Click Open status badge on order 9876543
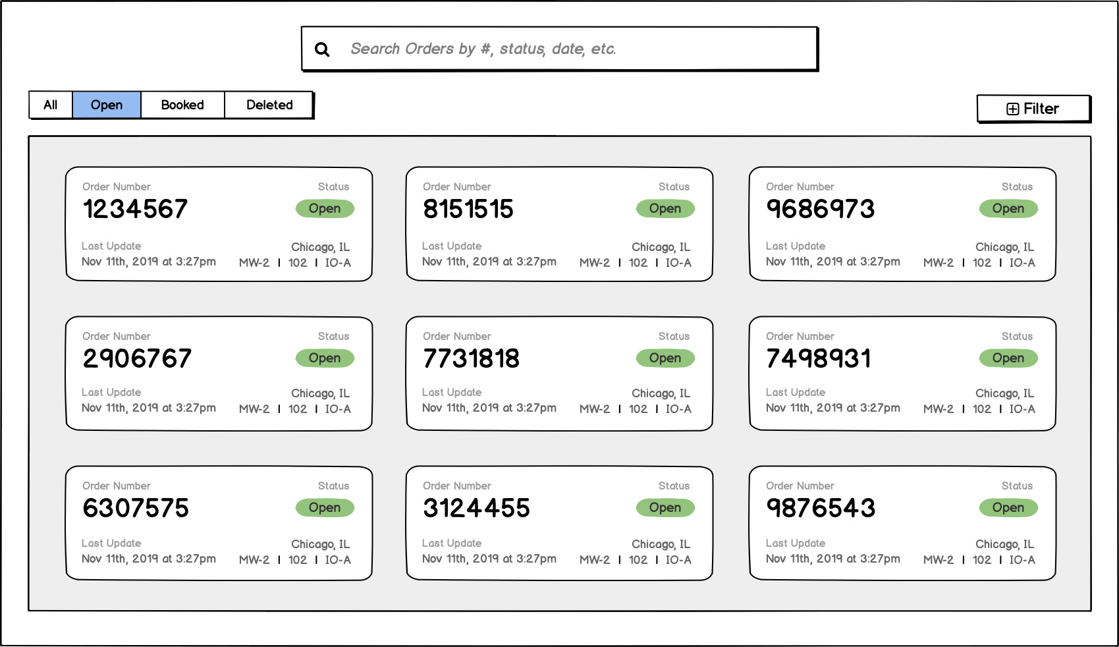This screenshot has height=647, width=1119. tap(1008, 508)
